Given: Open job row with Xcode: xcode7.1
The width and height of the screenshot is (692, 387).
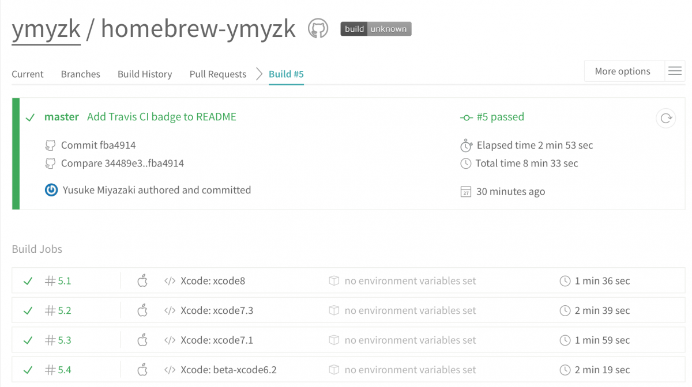Looking at the screenshot, I should tap(216, 340).
